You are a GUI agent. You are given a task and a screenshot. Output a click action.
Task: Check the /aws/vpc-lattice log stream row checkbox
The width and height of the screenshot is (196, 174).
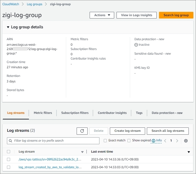tap(8, 159)
